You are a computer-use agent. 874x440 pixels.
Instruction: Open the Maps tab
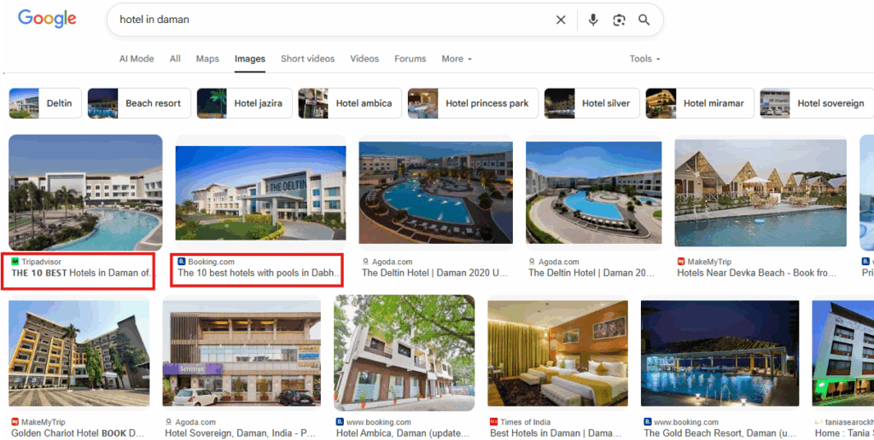tap(207, 59)
